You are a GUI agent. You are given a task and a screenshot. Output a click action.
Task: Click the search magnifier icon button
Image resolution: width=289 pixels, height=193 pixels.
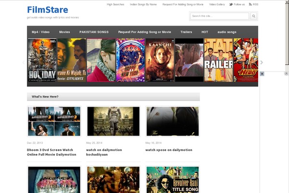click(x=253, y=16)
